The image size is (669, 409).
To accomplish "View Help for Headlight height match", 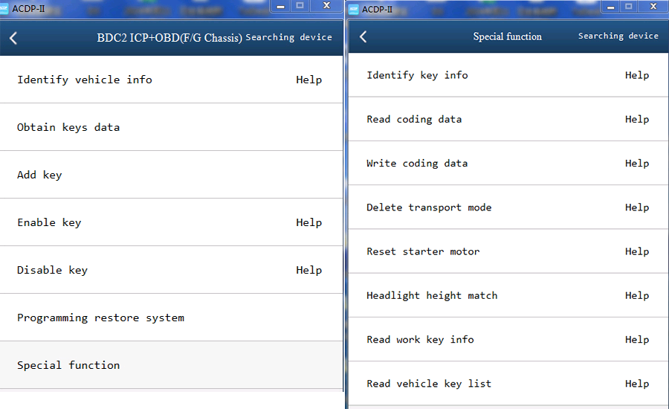I will click(x=636, y=295).
